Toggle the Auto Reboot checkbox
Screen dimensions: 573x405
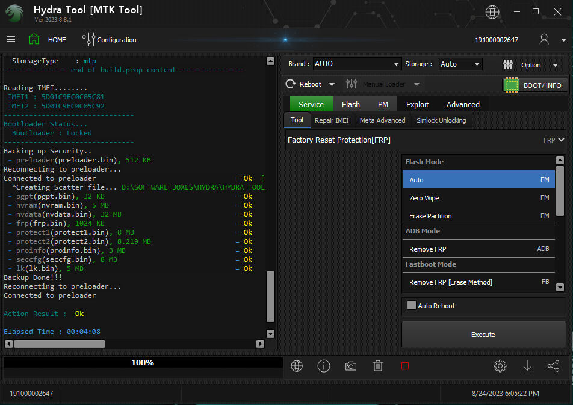(412, 305)
